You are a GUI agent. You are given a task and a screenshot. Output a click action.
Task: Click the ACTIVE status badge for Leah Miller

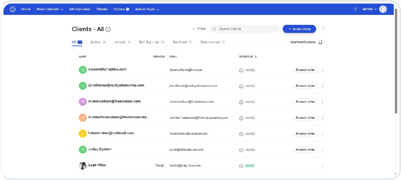coord(250,166)
